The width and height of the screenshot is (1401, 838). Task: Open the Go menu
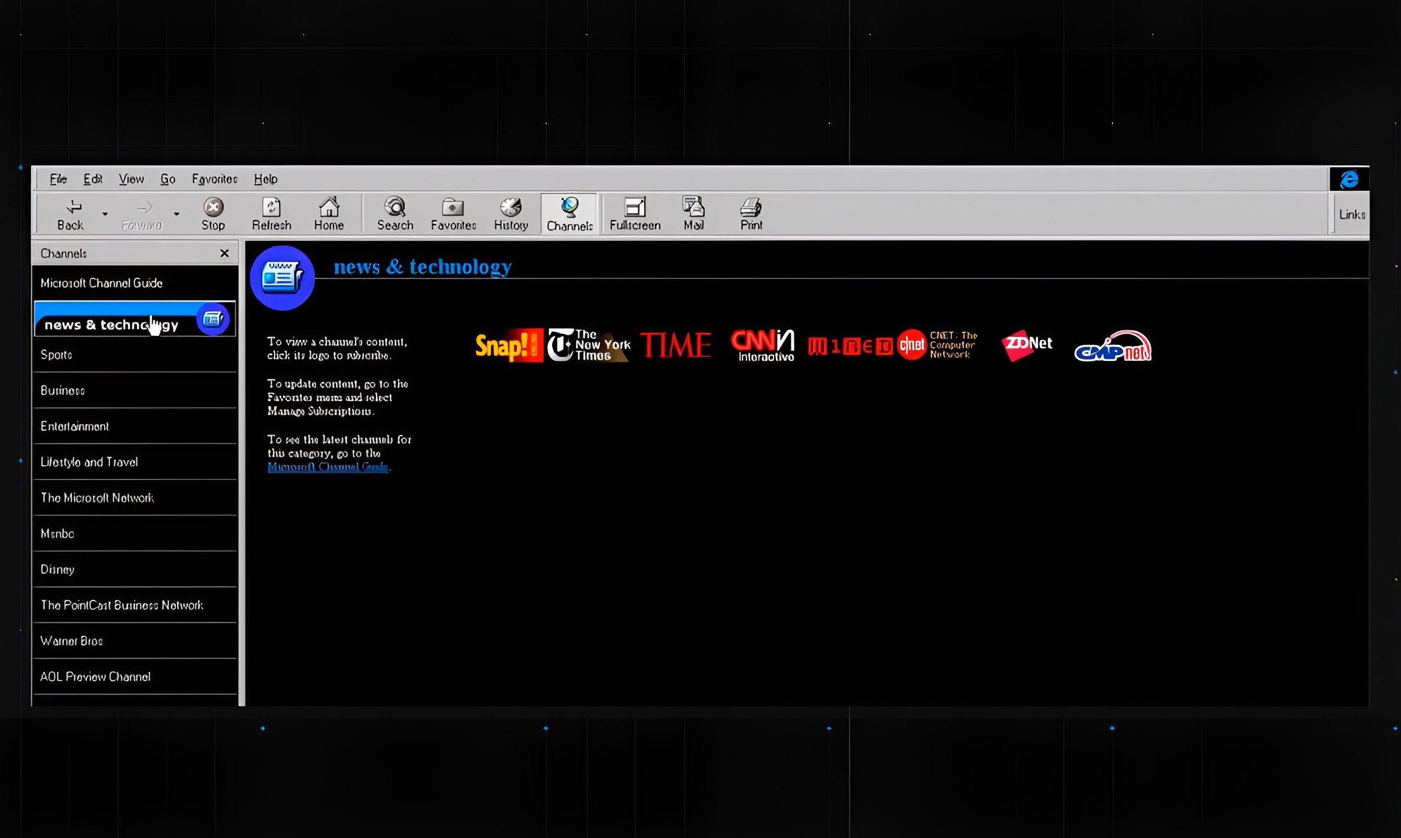click(168, 179)
